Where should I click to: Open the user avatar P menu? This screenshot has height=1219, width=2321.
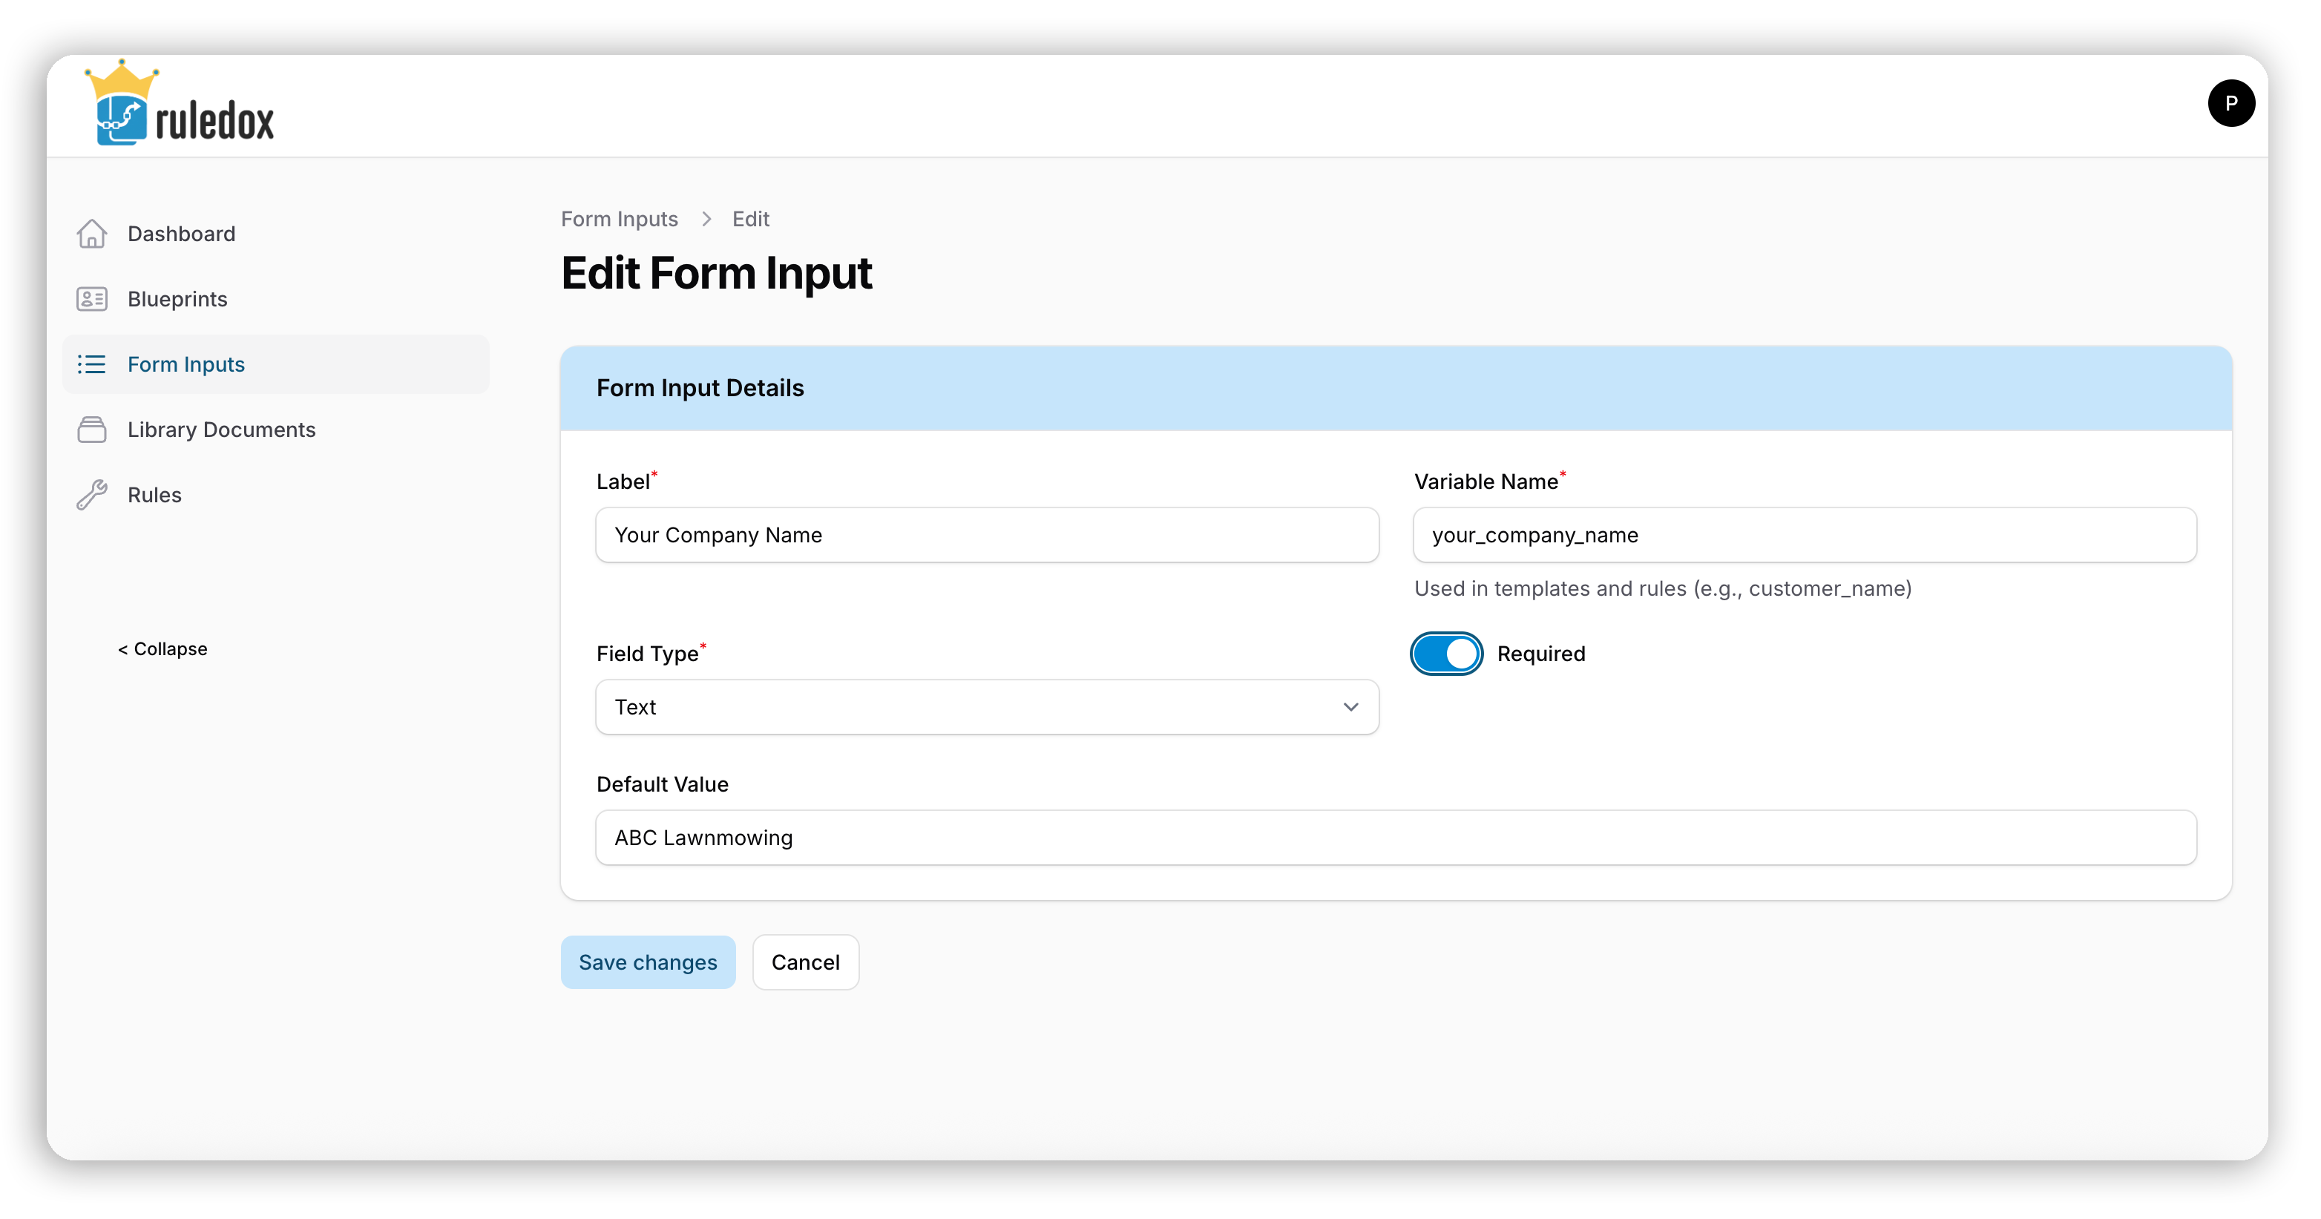2230,104
